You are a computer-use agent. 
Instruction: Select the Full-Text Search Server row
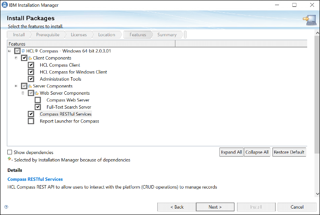point(69,107)
